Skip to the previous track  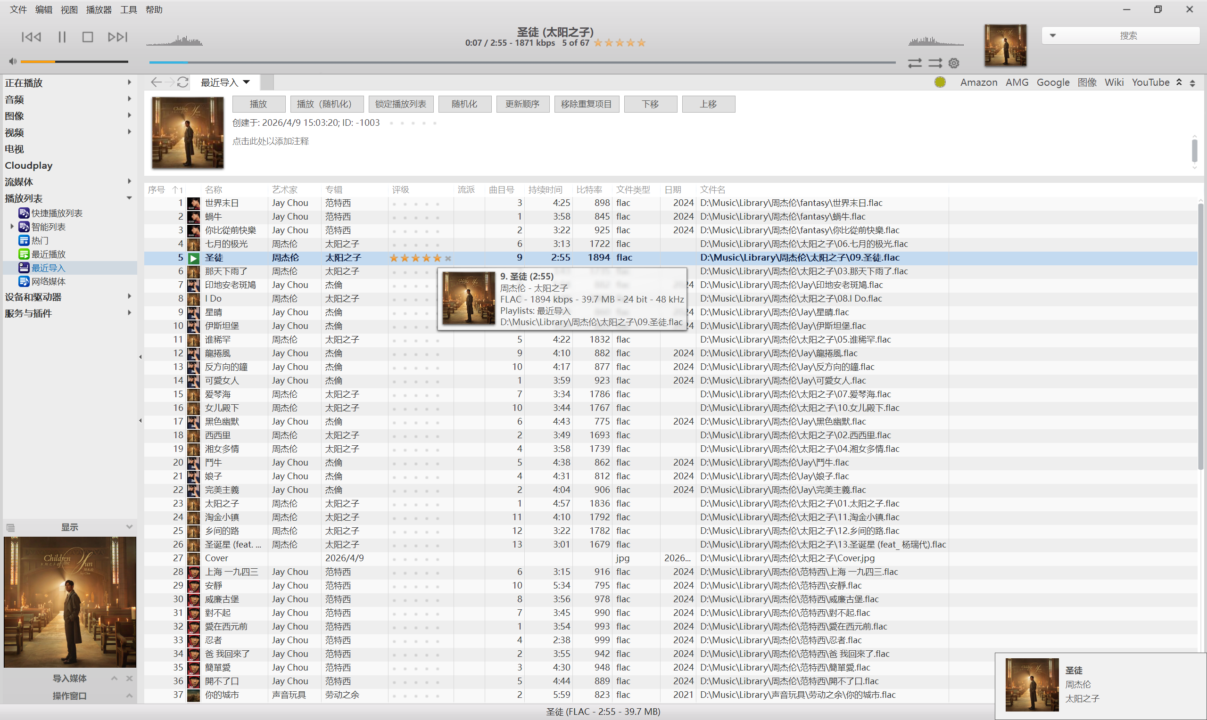[32, 37]
